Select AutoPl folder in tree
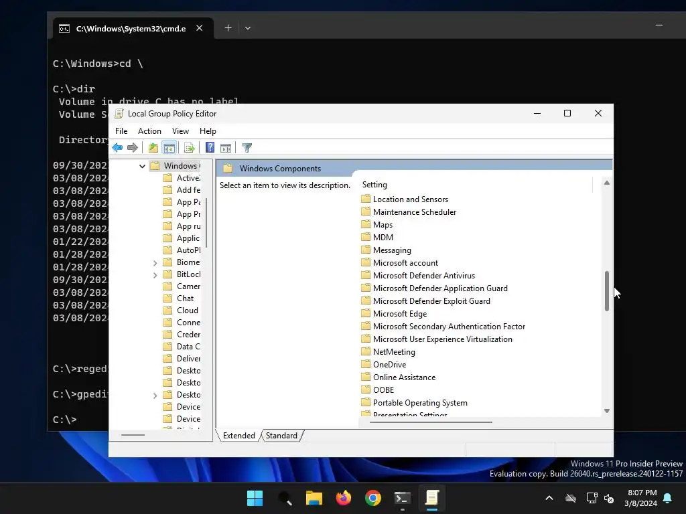This screenshot has width=686, height=514. (x=182, y=250)
